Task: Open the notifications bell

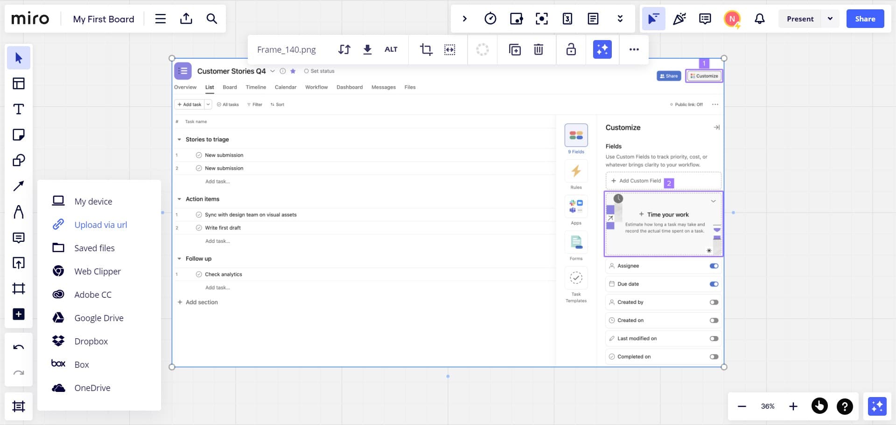Action: point(760,19)
